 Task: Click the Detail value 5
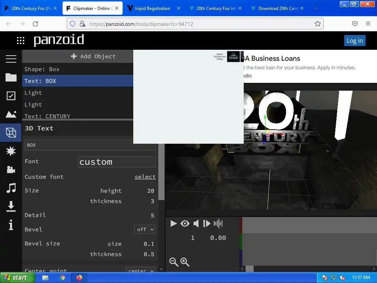[x=152, y=216]
